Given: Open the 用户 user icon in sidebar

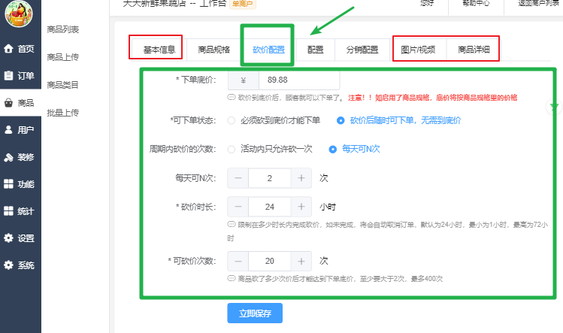Looking at the screenshot, I should (x=8, y=130).
